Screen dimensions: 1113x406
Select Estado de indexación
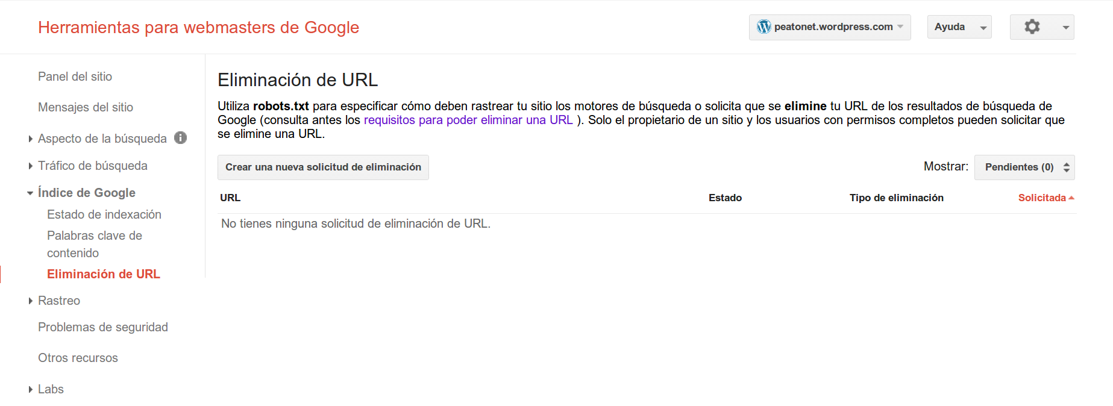(x=104, y=214)
